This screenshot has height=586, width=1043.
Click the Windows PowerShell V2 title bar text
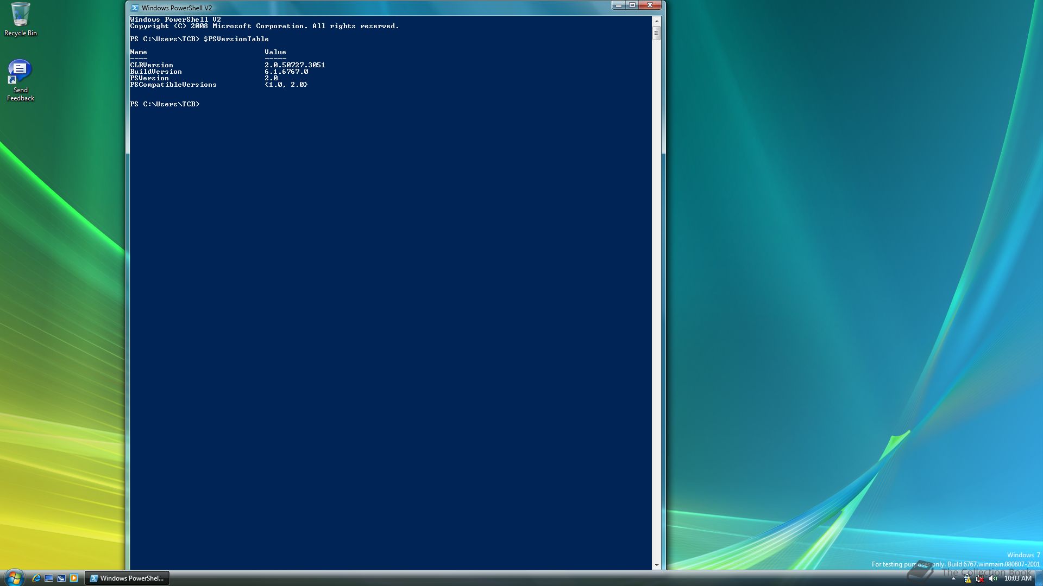coord(177,8)
